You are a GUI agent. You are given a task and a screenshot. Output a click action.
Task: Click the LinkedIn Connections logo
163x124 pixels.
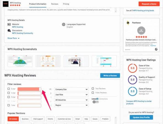(x=95, y=99)
